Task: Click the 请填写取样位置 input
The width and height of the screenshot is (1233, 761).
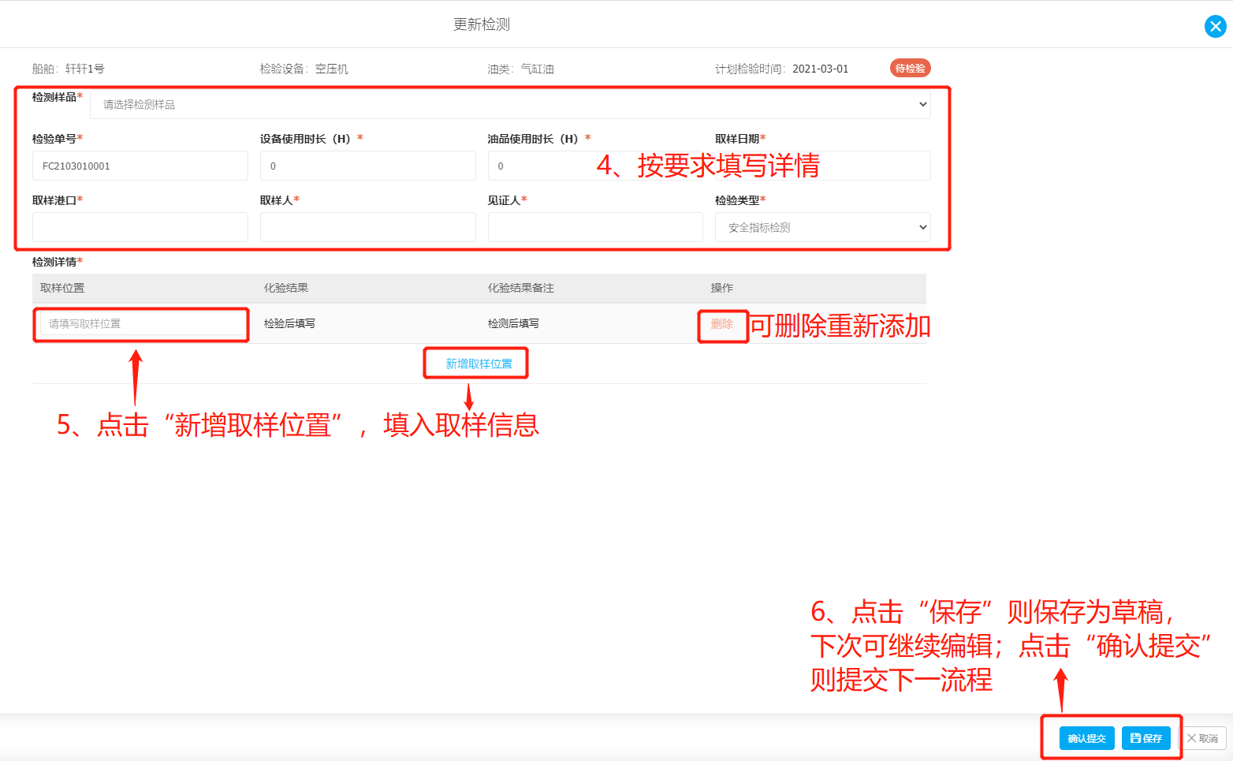Action: click(143, 323)
